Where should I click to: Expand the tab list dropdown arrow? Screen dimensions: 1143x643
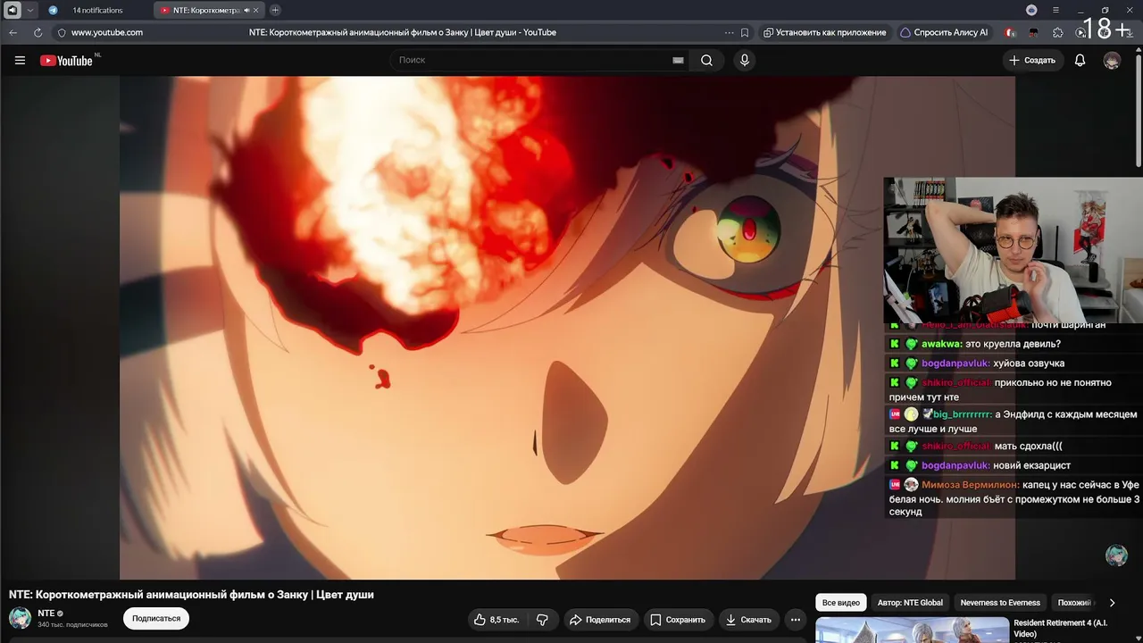click(x=30, y=10)
